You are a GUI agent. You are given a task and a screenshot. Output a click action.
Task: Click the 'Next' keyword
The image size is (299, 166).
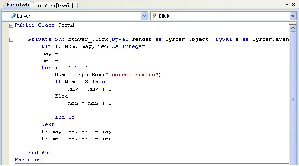48,124
